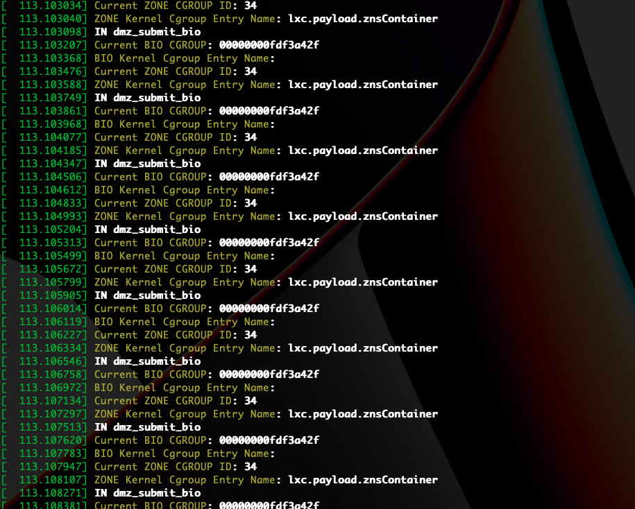Click 'IN dmz_submit_bio' at timestamp 113.103098
This screenshot has width=635, height=509.
click(x=147, y=32)
